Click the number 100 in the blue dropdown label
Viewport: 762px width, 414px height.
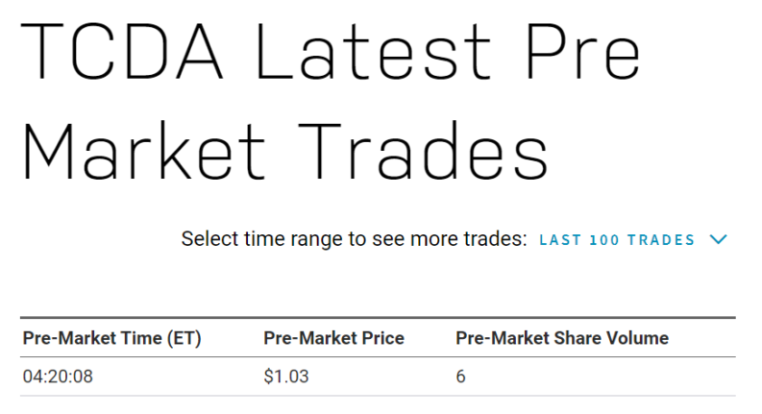tap(604, 240)
